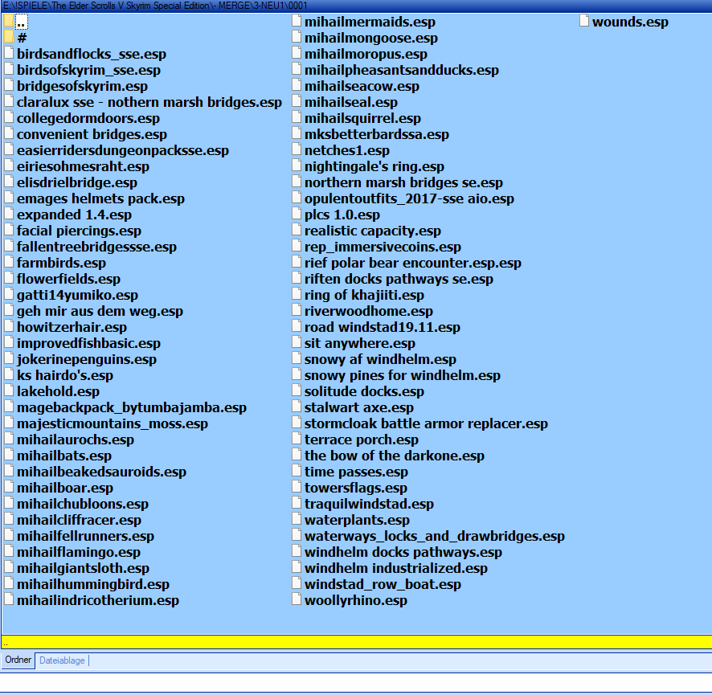This screenshot has height=695, width=712.
Task: Select easierridersdungeonpacksse.esp
Action: (123, 150)
